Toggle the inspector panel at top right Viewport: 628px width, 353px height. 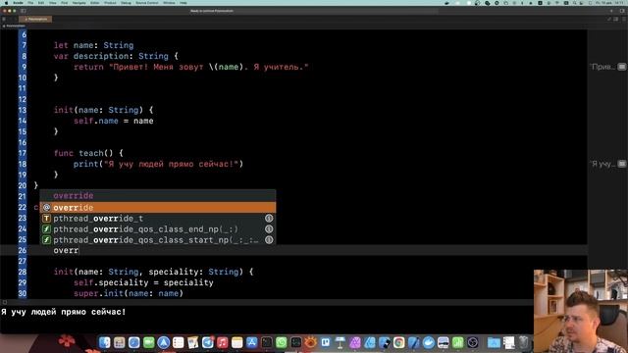(x=622, y=11)
